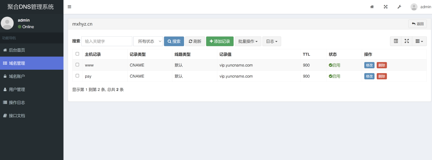
Task: Click the 聚合DNS管理系统 title
Action: click(31, 7)
